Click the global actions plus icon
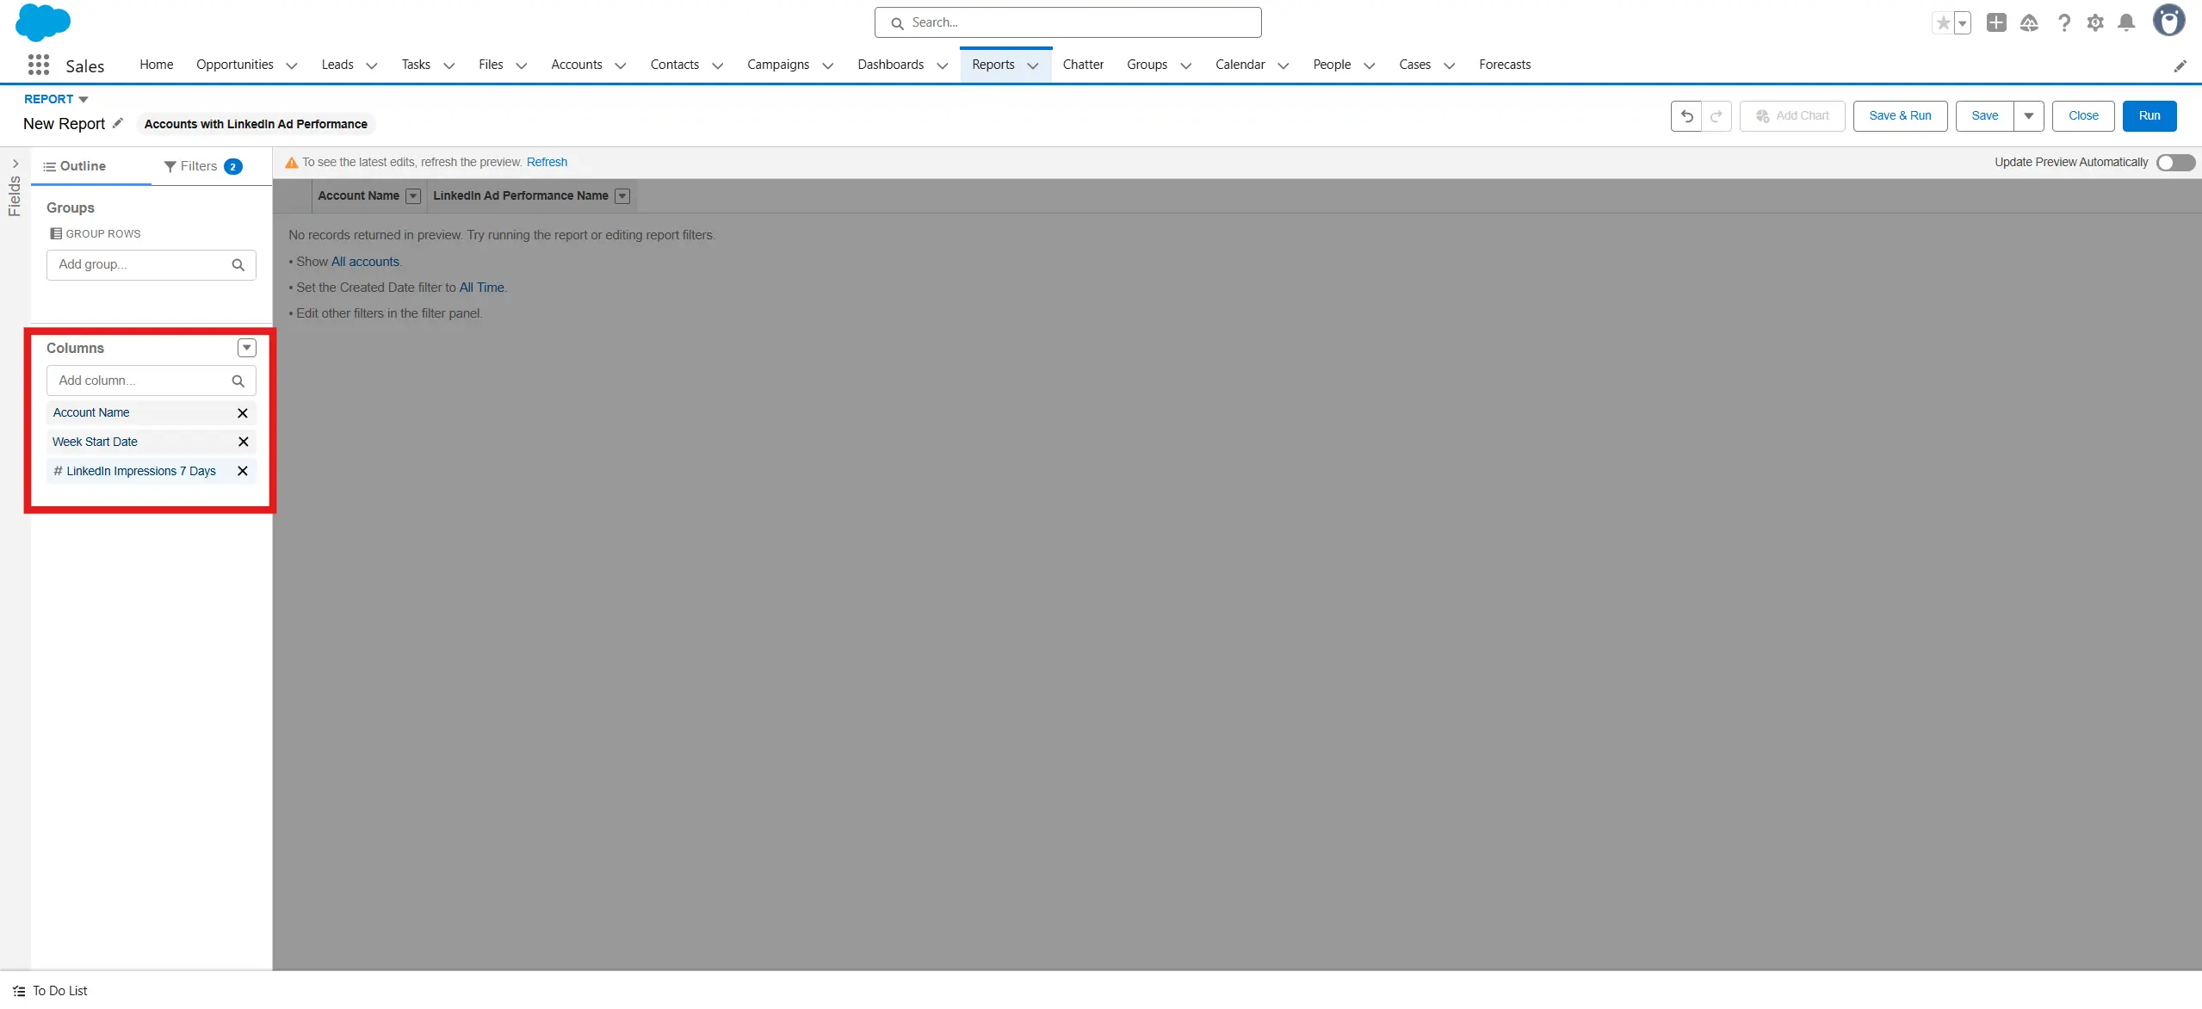Screen dimensions: 2202x1009 [x=1996, y=23]
